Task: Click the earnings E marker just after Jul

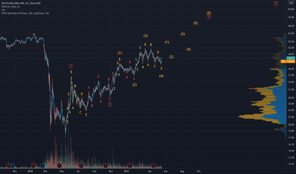Action: [81, 165]
